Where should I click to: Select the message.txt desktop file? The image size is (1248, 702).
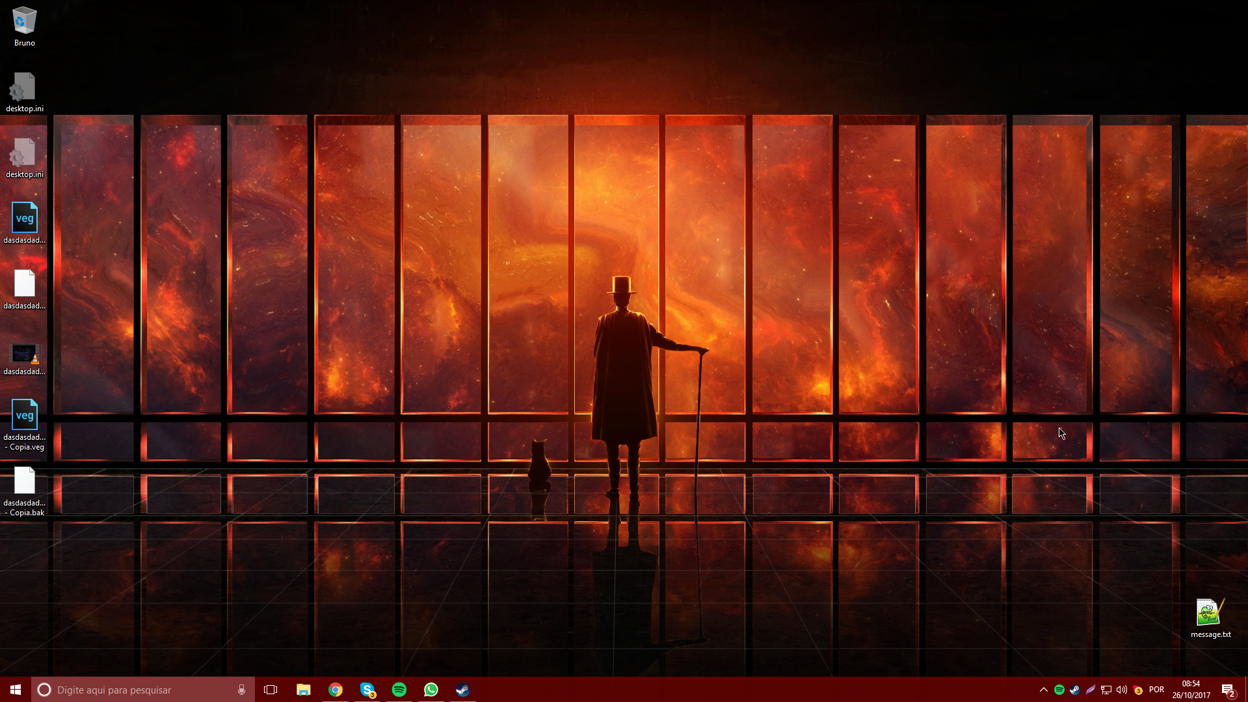point(1210,618)
